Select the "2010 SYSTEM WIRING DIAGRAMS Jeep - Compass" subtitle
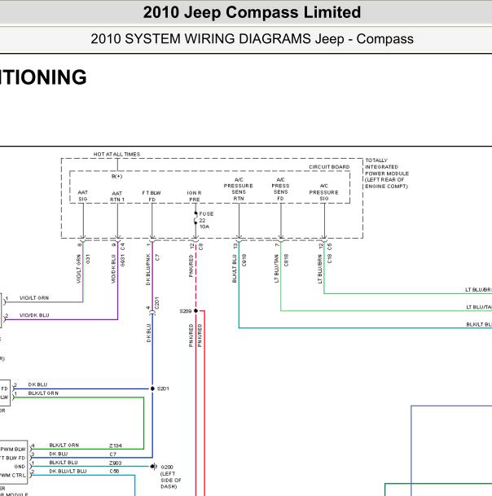This screenshot has width=492, height=496. 252,39
